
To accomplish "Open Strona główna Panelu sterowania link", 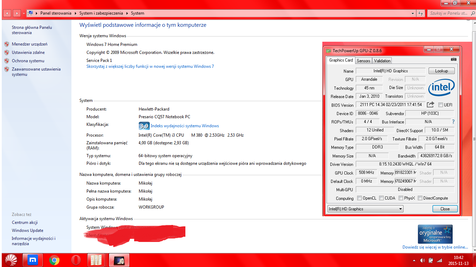I will point(32,30).
